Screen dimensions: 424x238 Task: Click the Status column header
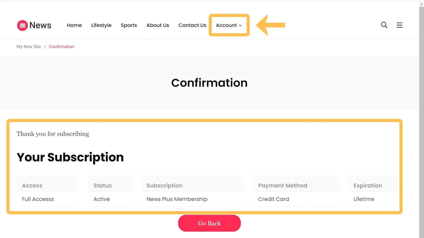point(103,186)
